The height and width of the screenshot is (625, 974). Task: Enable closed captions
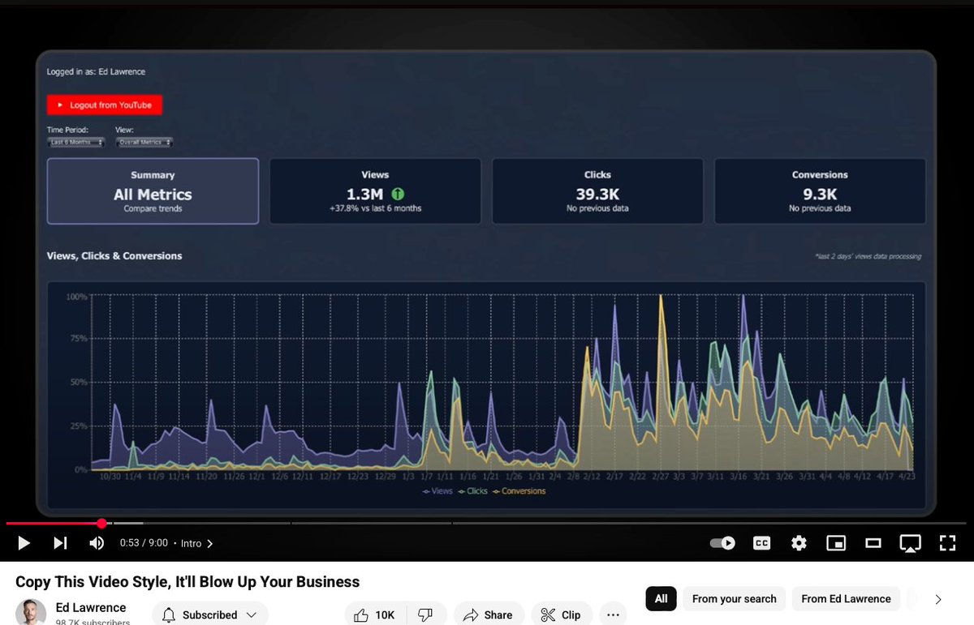click(761, 543)
